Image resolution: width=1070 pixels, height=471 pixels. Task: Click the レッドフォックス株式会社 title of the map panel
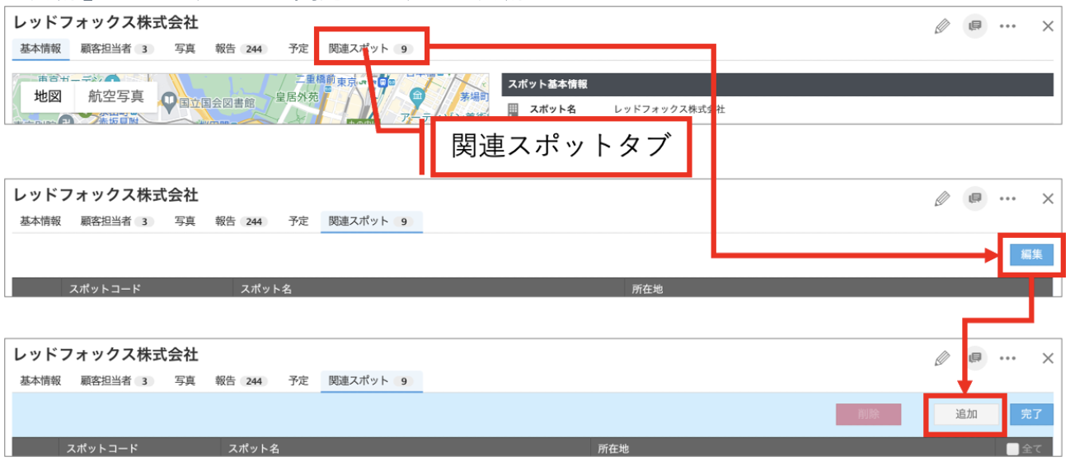point(106,22)
